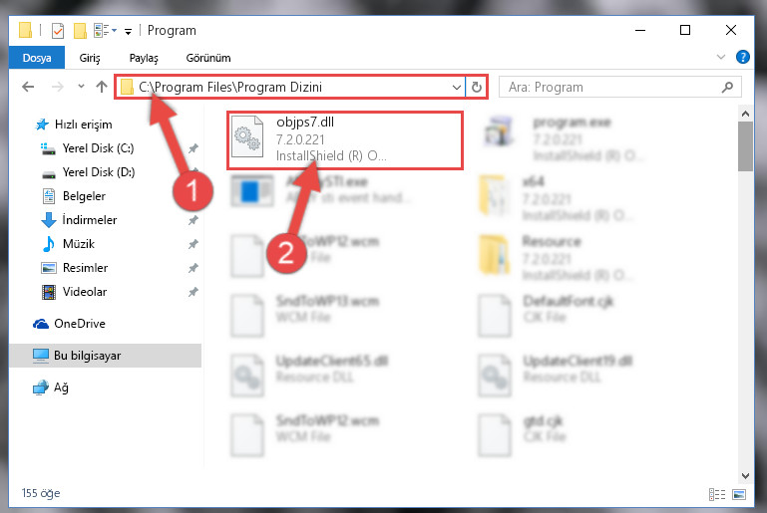Refresh the current folder view

click(x=477, y=87)
